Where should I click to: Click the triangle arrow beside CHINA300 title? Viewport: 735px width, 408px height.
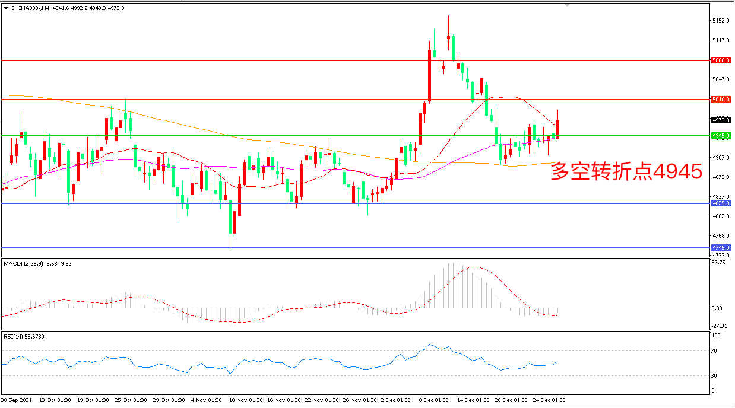[6, 8]
